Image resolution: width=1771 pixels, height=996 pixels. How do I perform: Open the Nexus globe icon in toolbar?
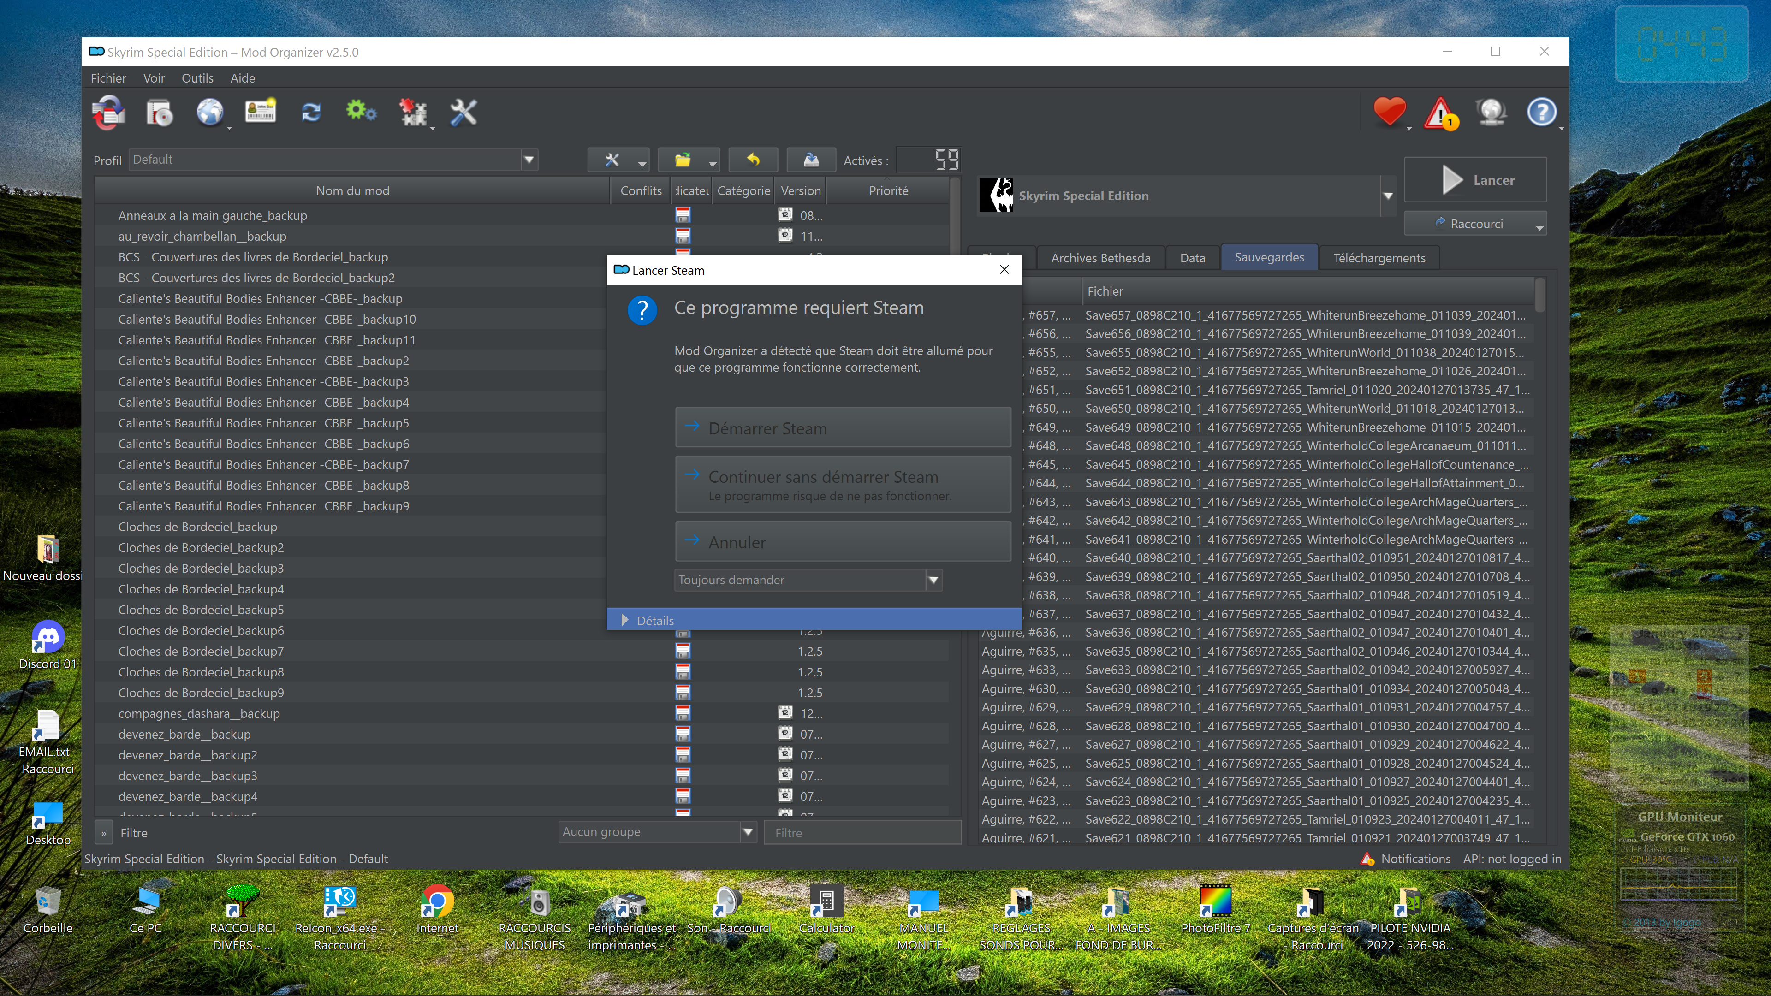[x=210, y=112]
